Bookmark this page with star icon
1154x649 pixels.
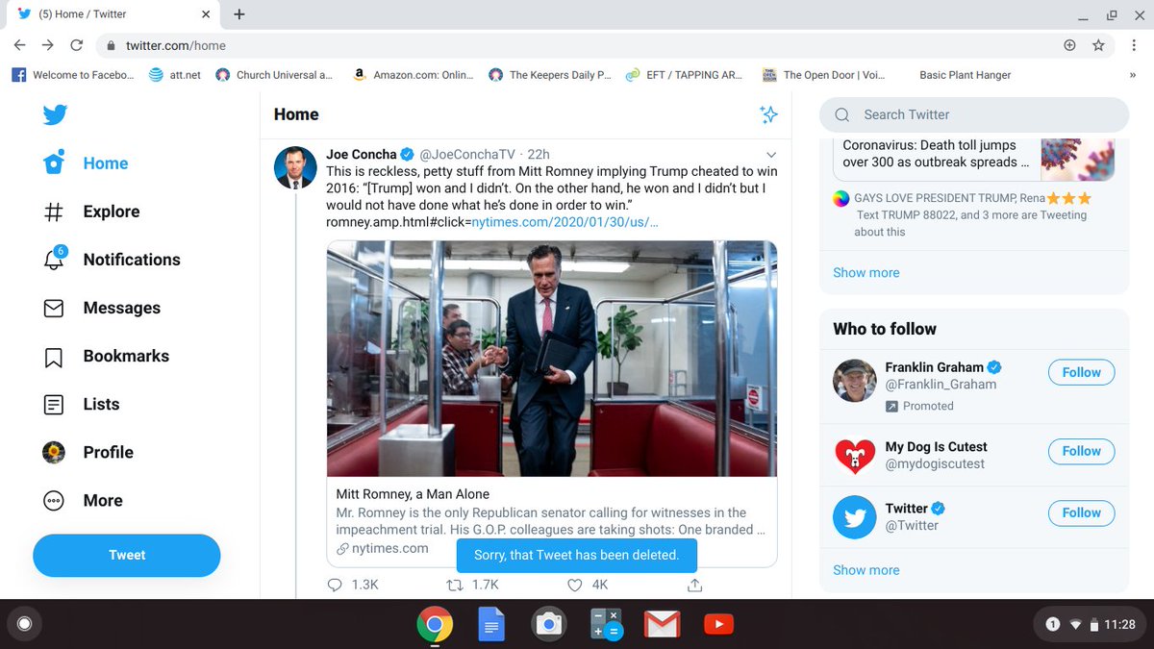click(x=1098, y=45)
